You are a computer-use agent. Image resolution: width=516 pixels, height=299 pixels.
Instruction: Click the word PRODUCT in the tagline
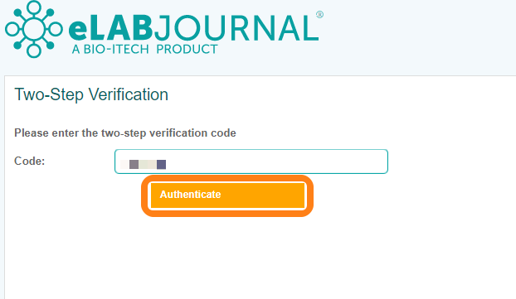(187, 50)
